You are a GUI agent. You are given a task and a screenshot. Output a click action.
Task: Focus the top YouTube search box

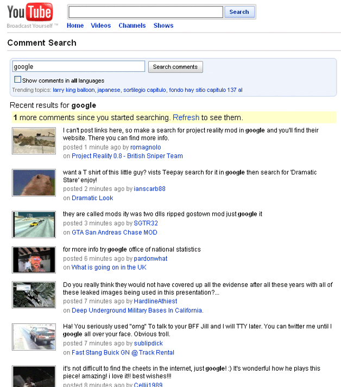(x=146, y=12)
